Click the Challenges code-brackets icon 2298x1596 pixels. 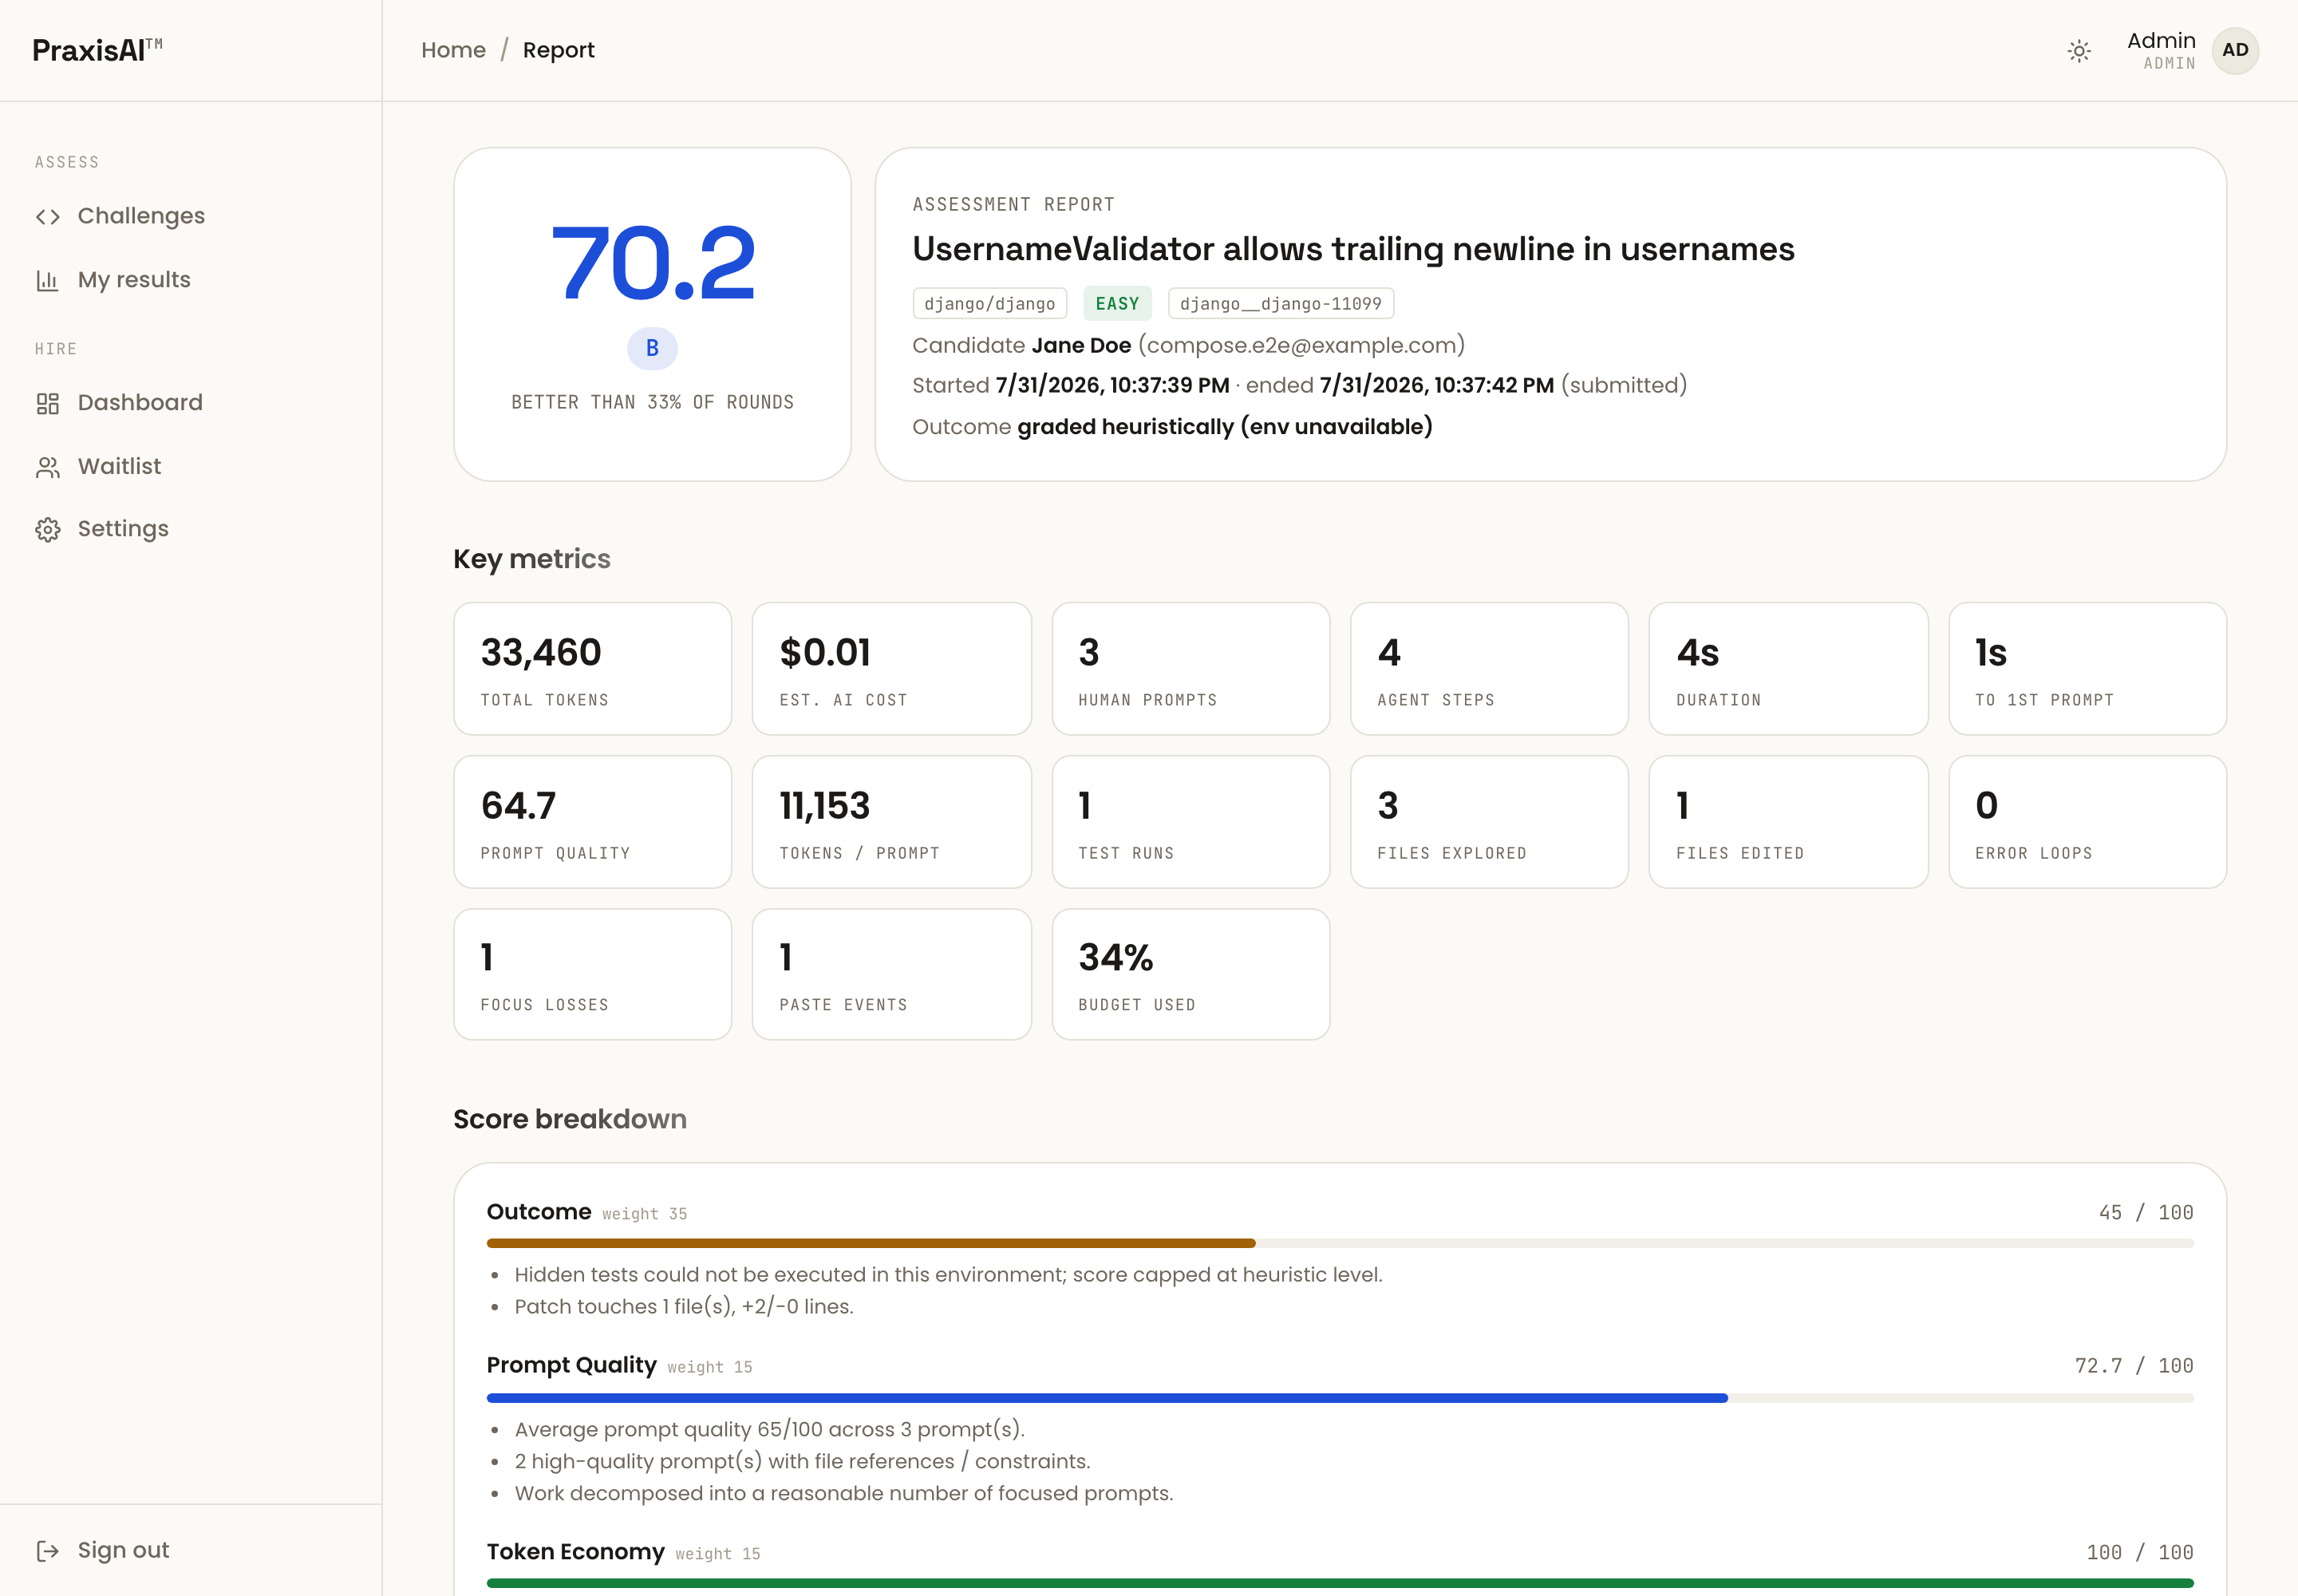(48, 217)
